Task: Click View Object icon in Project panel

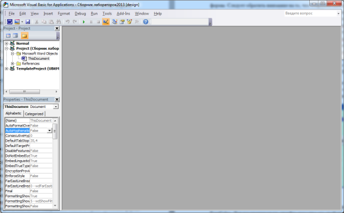Action: [x=15, y=35]
